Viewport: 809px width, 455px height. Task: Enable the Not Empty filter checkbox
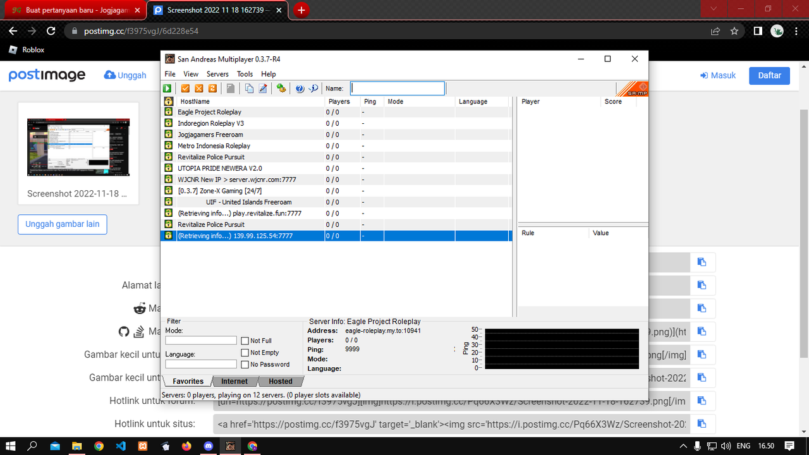pyautogui.click(x=245, y=353)
